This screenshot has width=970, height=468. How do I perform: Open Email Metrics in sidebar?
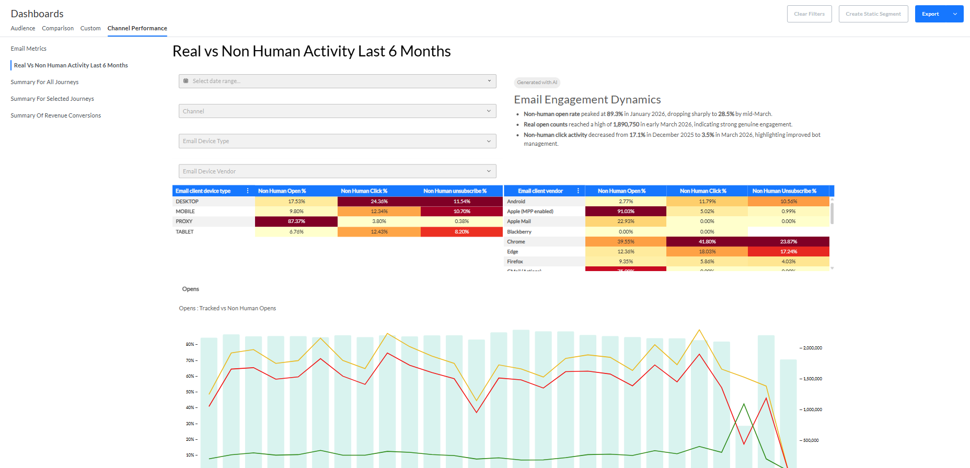(x=29, y=49)
